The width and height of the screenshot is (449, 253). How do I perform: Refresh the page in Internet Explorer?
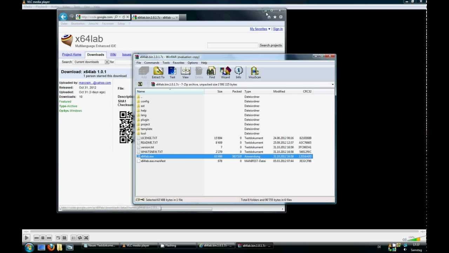click(123, 17)
